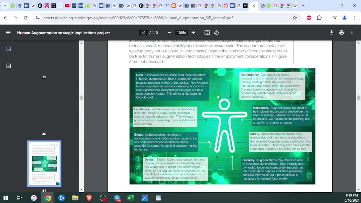Image resolution: width=361 pixels, height=203 pixels.
Task: Click the 'Safety.' heading in the figure
Action: click(x=255, y=134)
